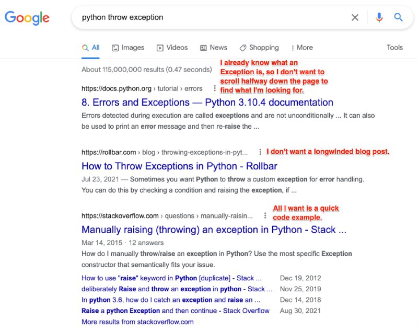The height and width of the screenshot is (330, 418).
Task: Click the rollbar.com URL breadcrumb
Action: pyautogui.click(x=165, y=152)
